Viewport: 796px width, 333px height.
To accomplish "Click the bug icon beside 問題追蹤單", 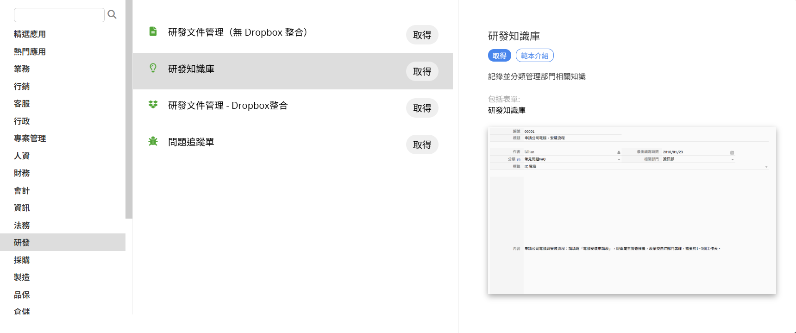I will (x=153, y=141).
